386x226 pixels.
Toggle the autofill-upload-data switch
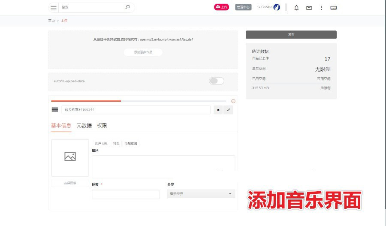(217, 81)
